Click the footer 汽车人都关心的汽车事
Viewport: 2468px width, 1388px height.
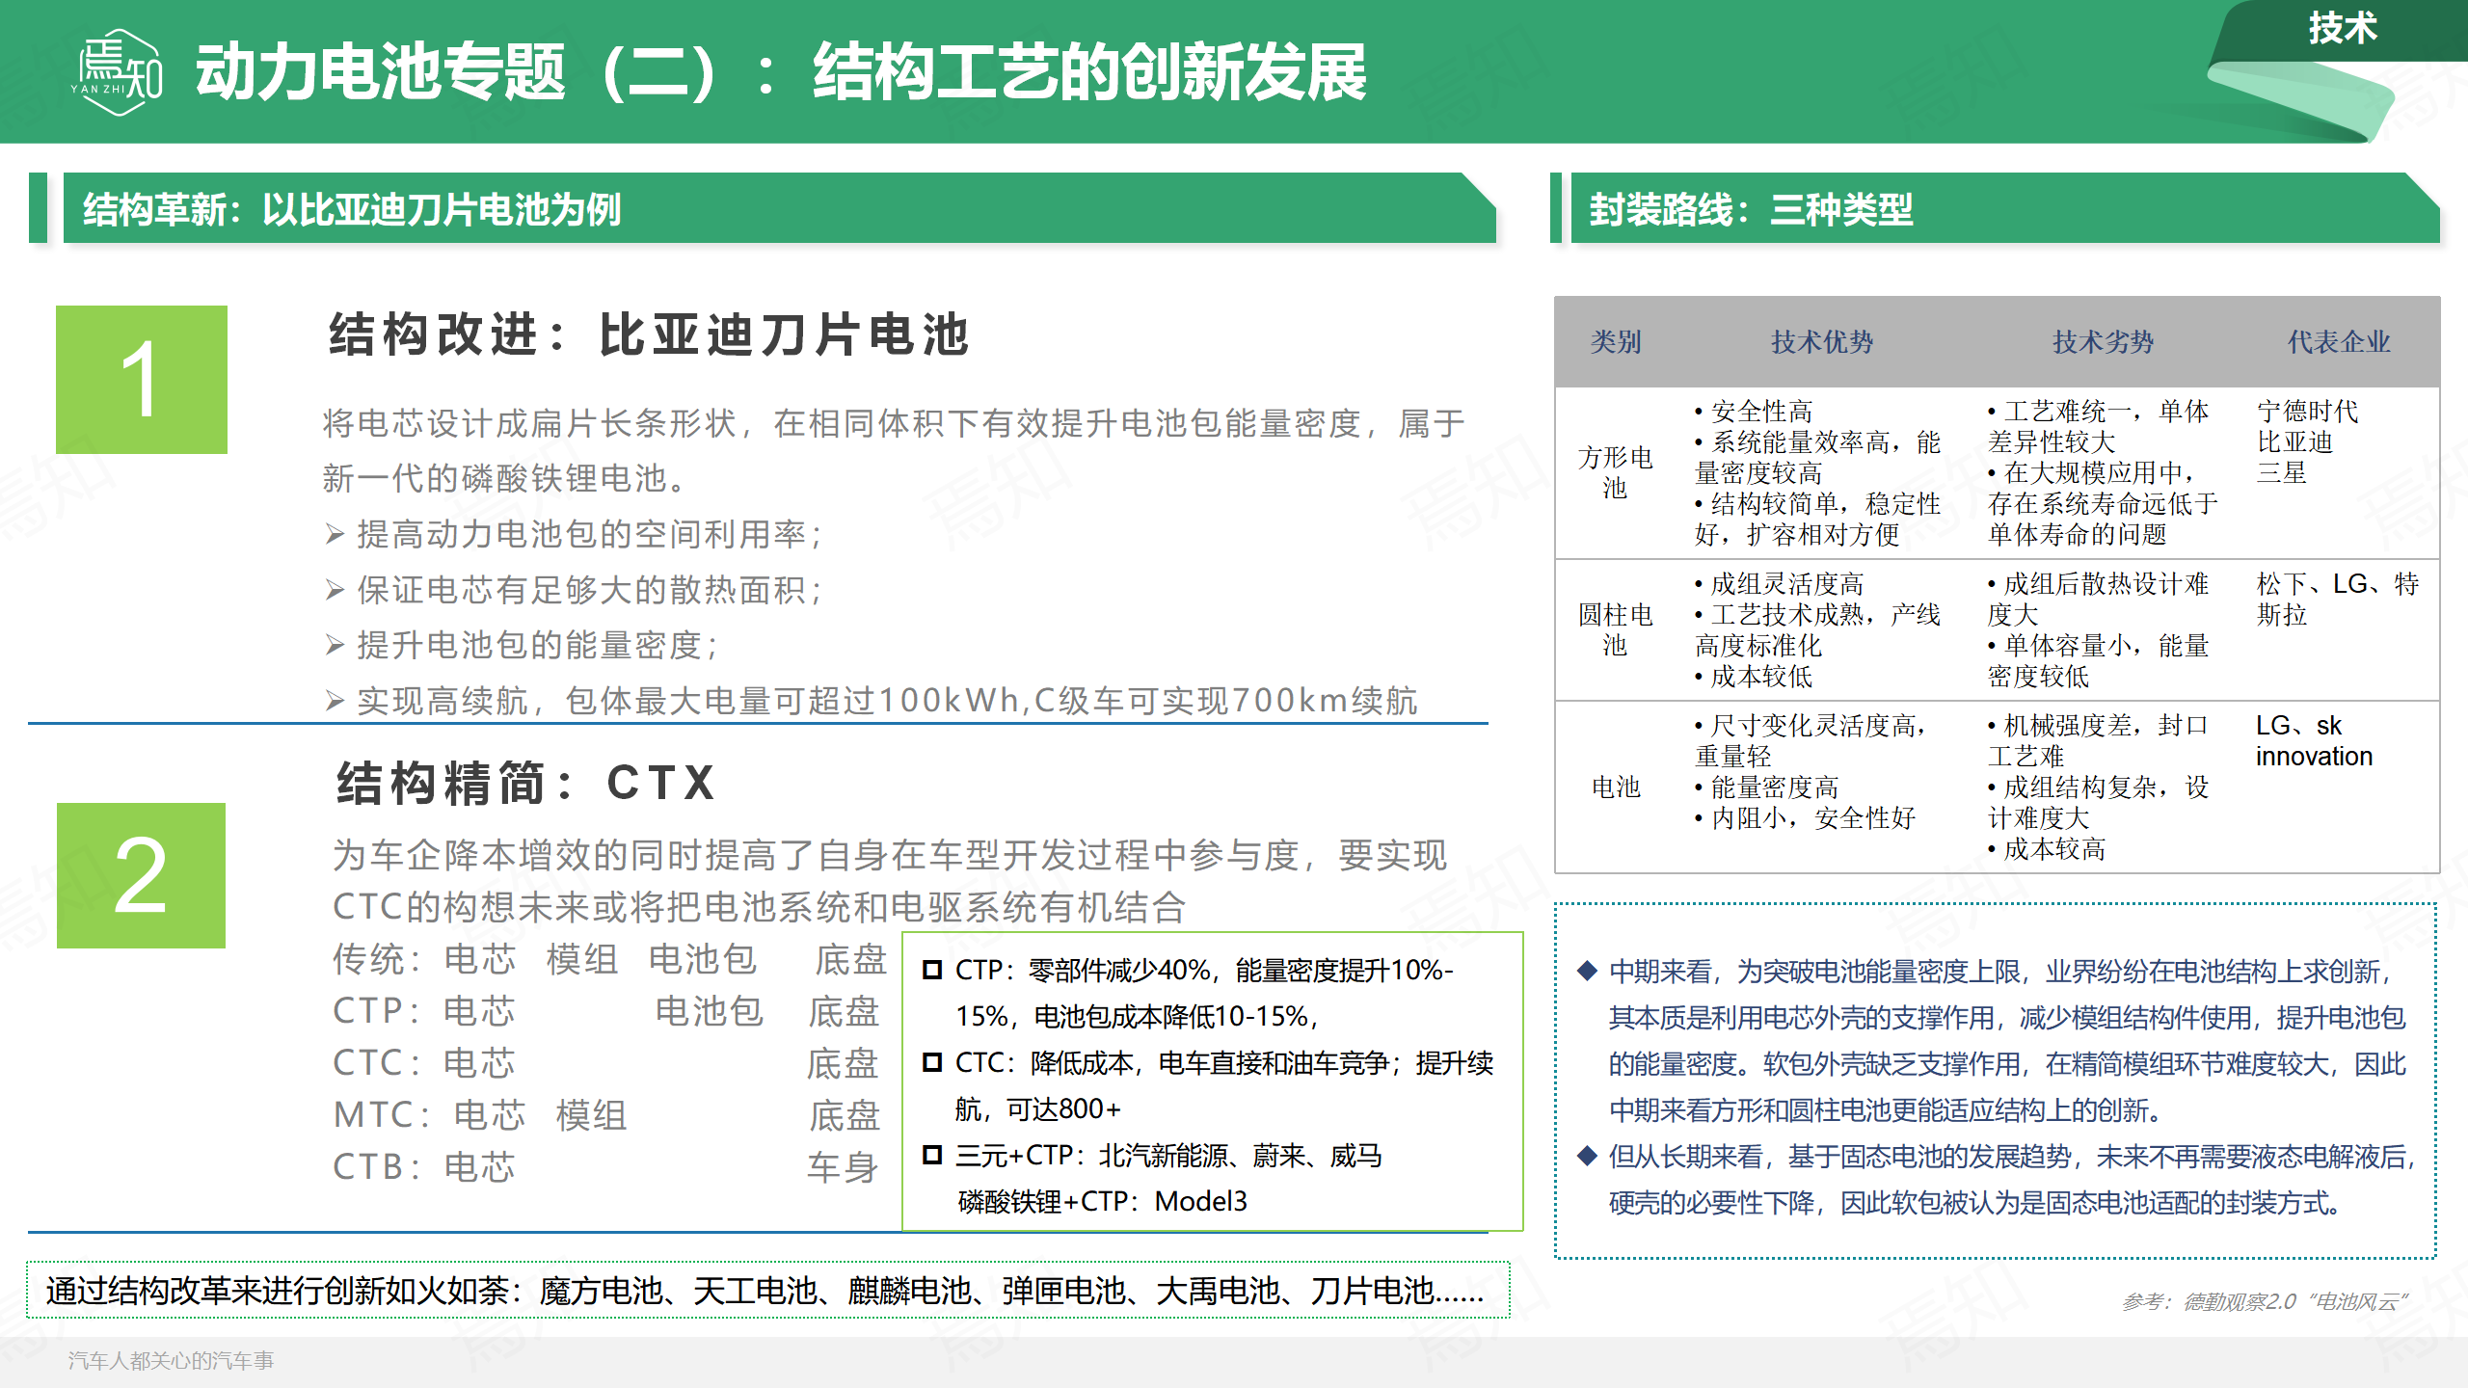coord(171,1360)
